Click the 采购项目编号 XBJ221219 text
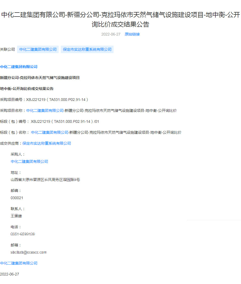Viewport: 241px width, 284px height. pyautogui.click(x=57, y=100)
